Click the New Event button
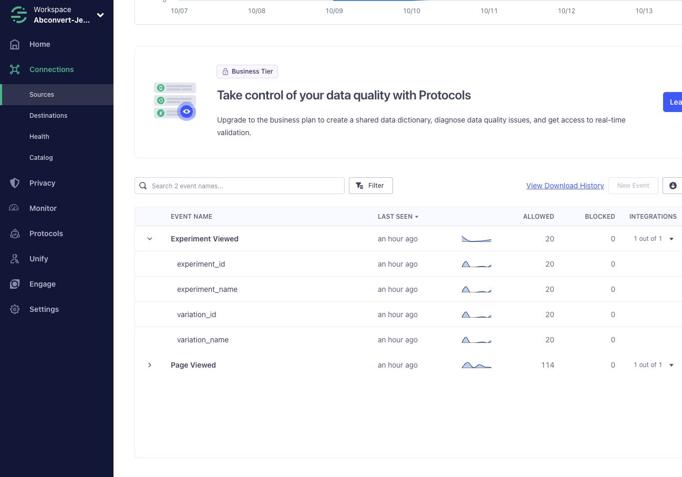 coord(633,186)
